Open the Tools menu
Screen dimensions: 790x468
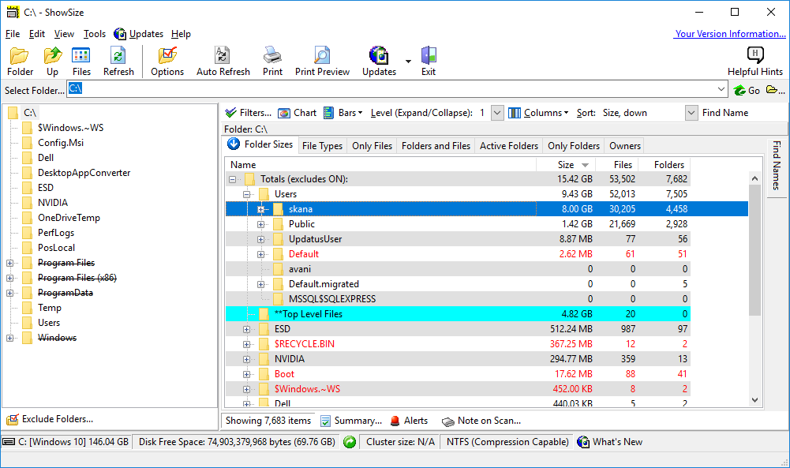[94, 34]
